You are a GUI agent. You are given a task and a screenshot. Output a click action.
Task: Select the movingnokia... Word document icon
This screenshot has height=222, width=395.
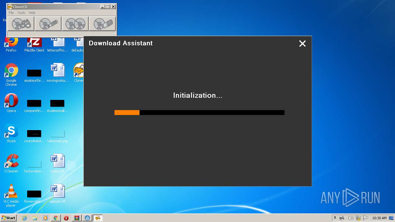click(57, 73)
